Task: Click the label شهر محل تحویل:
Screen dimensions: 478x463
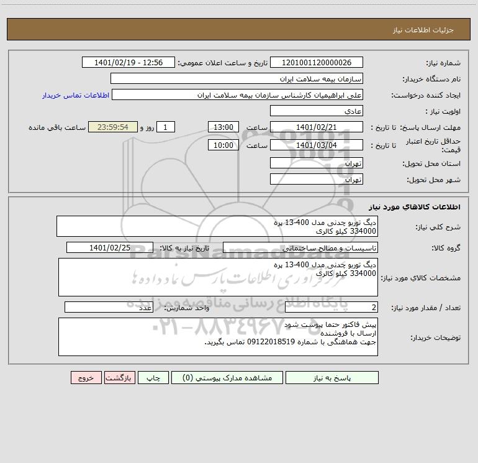Action: pos(434,180)
